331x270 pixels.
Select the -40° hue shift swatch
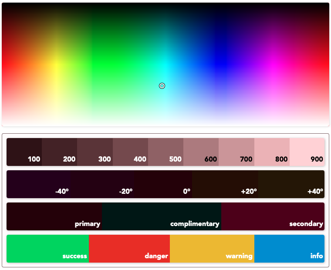click(x=38, y=184)
